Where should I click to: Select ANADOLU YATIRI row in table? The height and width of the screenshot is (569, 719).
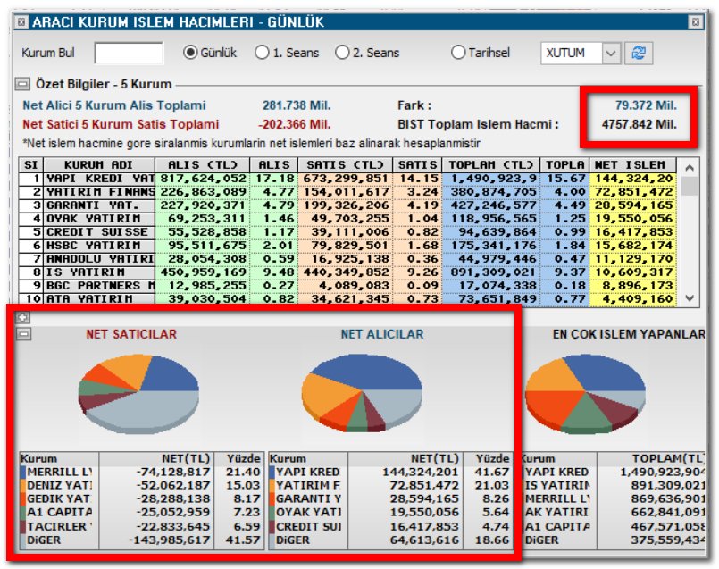point(347,258)
